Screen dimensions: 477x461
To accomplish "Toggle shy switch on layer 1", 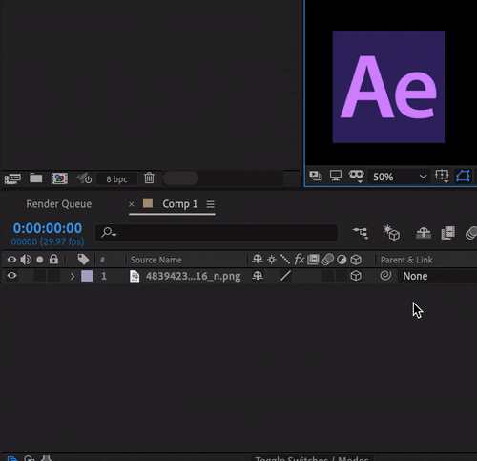I will point(258,276).
